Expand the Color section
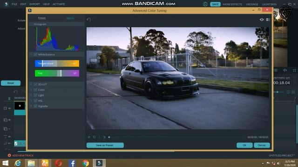Image resolution: width=298 pixels, height=167 pixels. (x=31, y=90)
